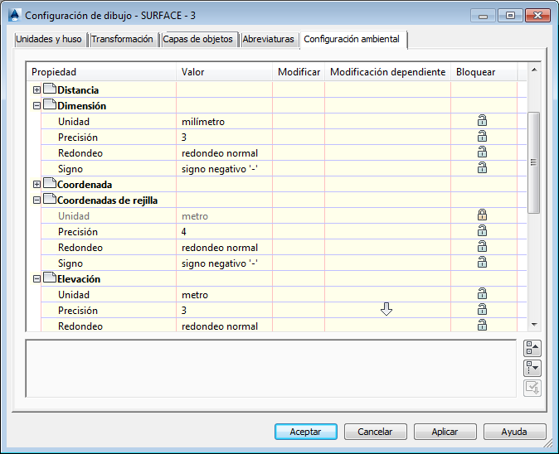Click the scrollbar up arrow
The height and width of the screenshot is (454, 559).
tap(534, 70)
